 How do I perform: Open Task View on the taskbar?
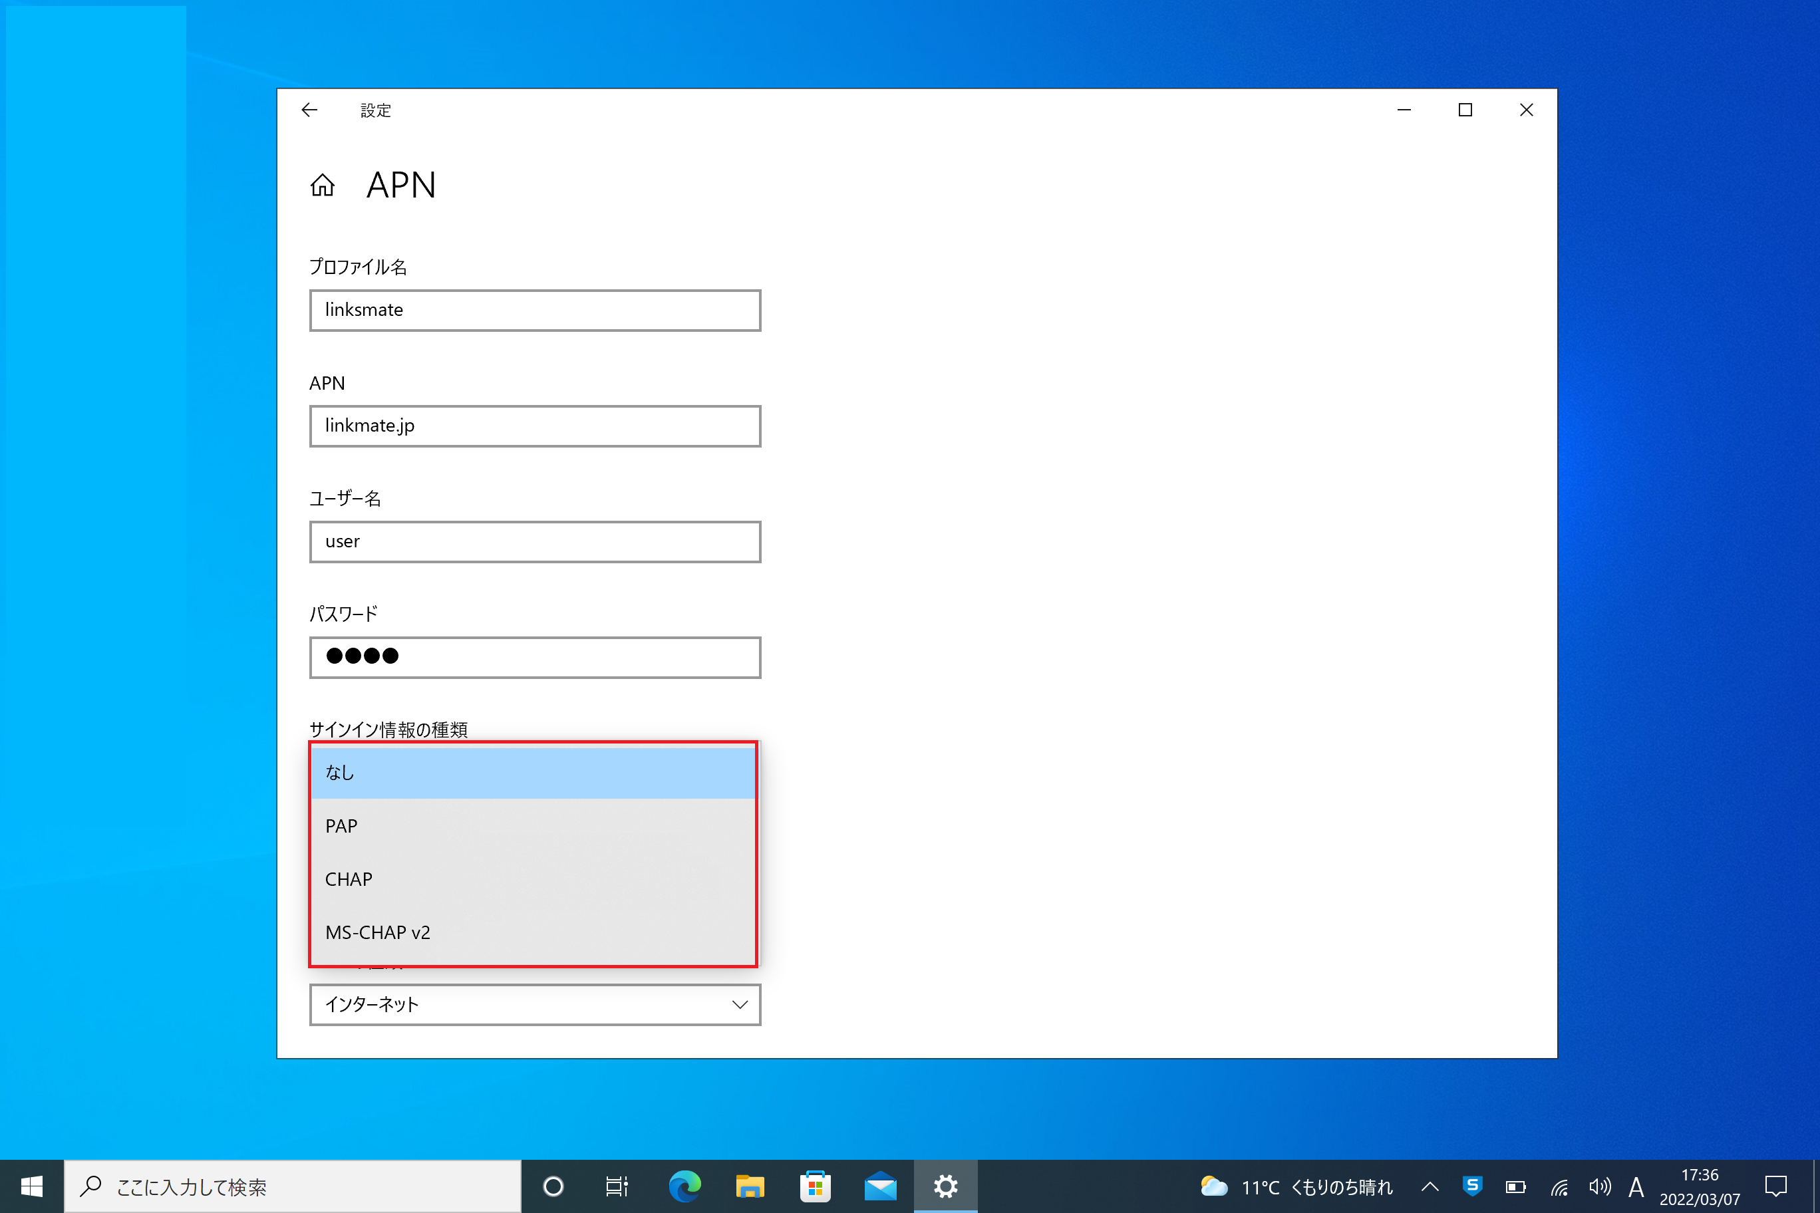coord(617,1186)
